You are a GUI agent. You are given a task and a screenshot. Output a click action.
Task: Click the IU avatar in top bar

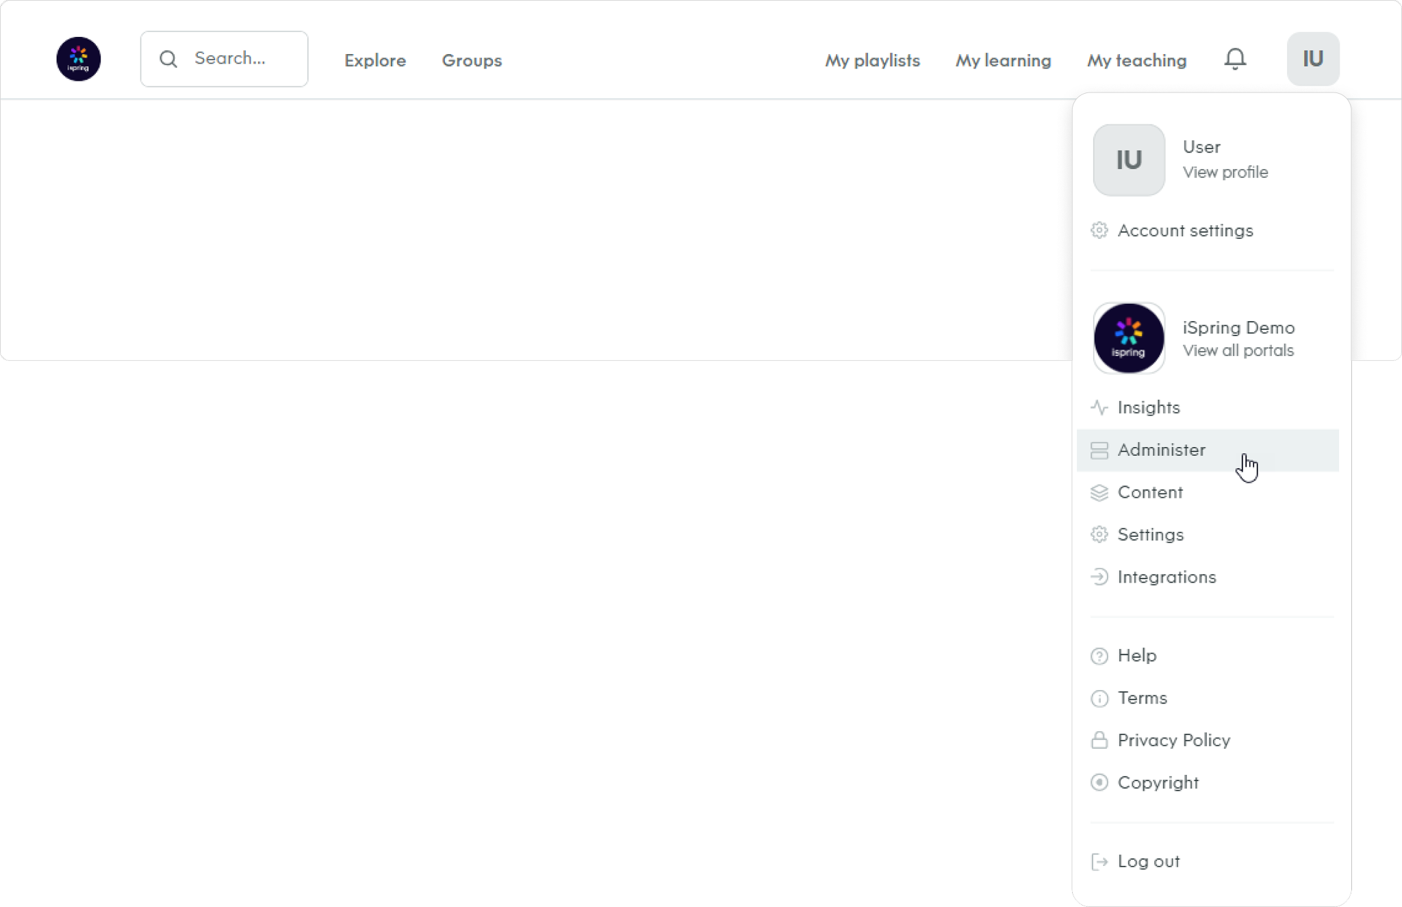pos(1312,59)
